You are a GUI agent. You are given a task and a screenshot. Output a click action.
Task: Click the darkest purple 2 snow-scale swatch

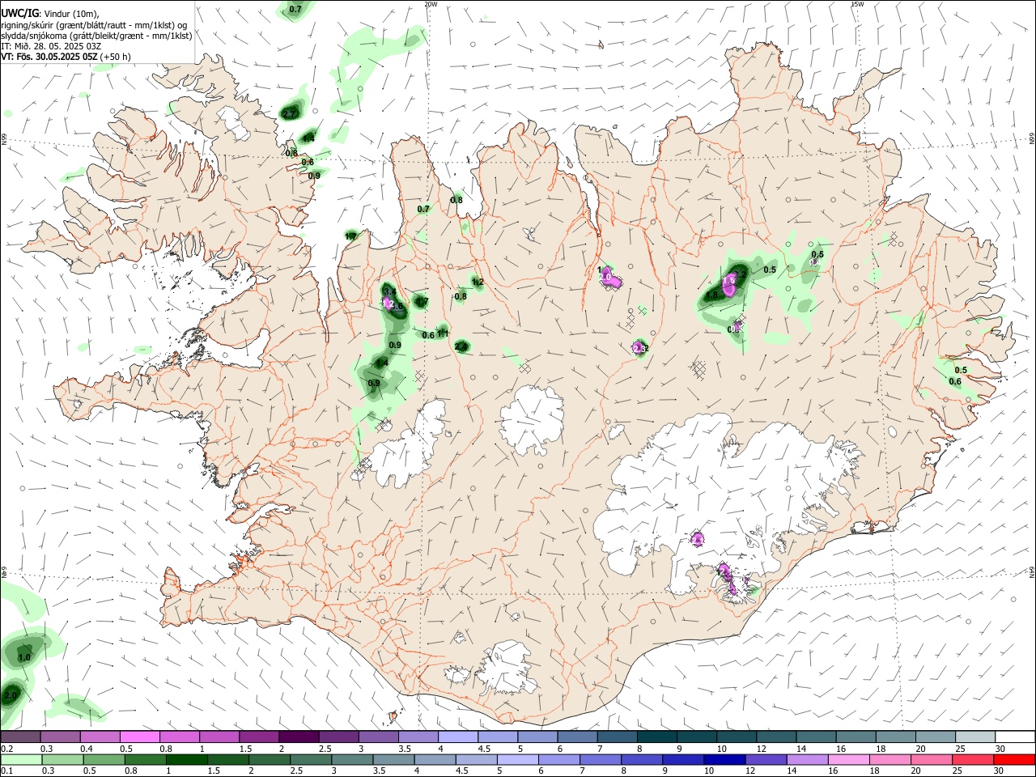point(299,737)
